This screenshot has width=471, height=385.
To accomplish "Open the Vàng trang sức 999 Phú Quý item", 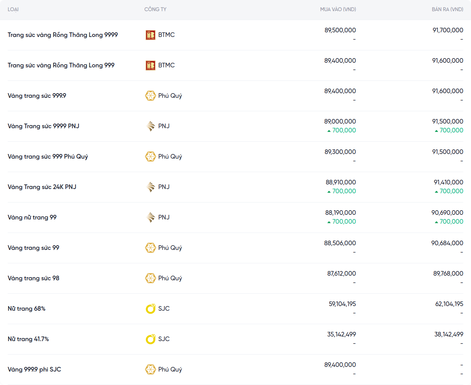I will pos(48,157).
